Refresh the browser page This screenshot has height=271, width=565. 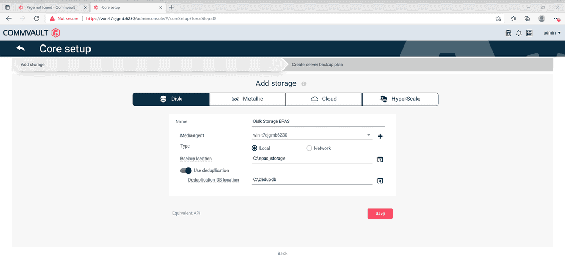point(37,18)
